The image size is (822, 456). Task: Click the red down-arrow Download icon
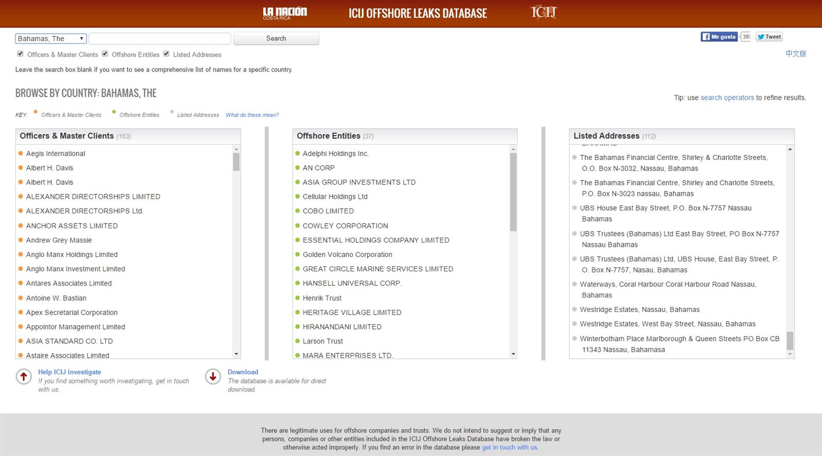pos(213,377)
